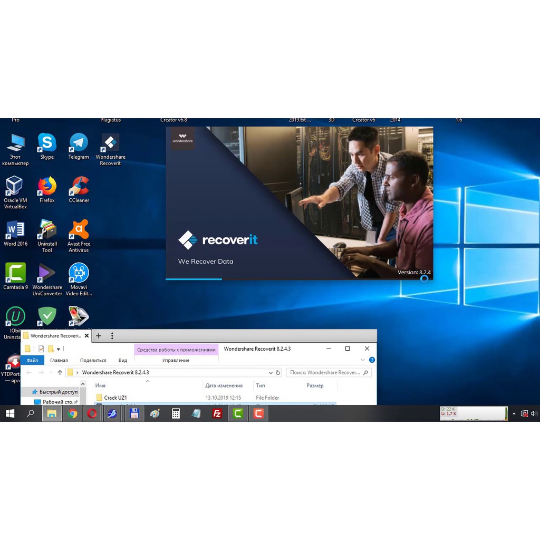Viewport: 540px width, 540px height.
Task: Switch to the Поделиться ribbon tab
Action: 93,360
